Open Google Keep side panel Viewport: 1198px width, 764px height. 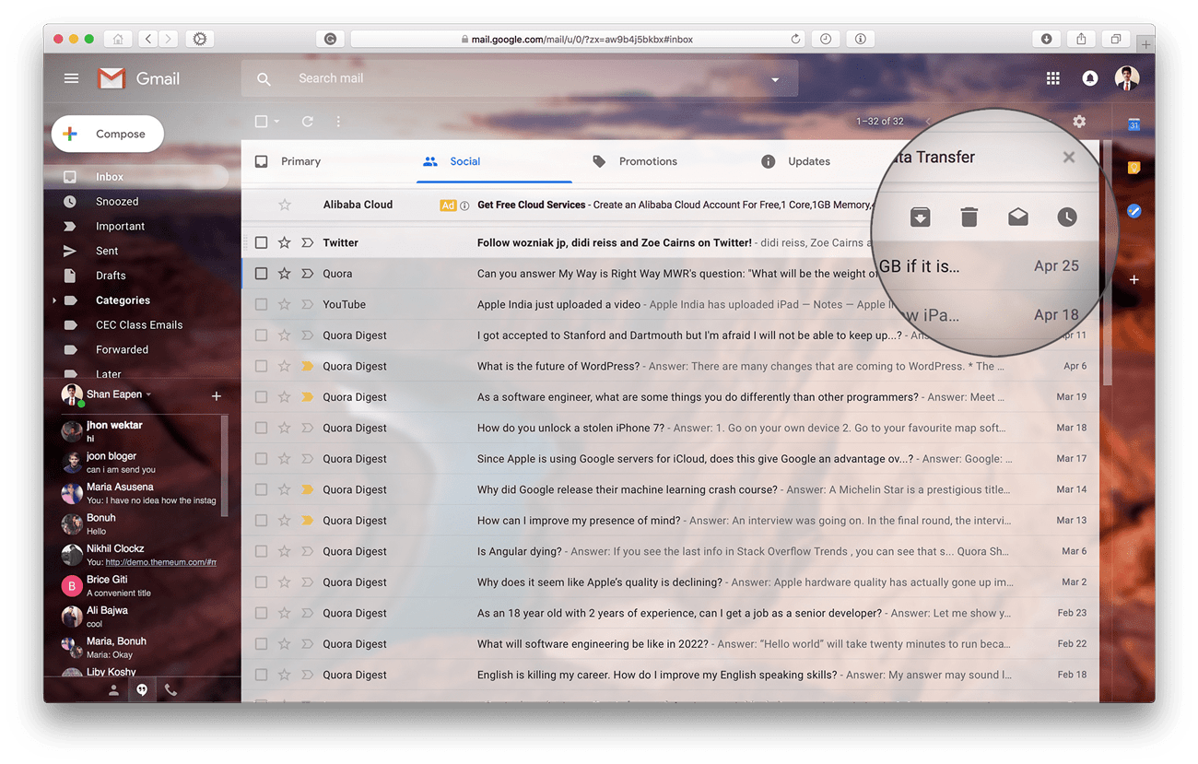1134,168
